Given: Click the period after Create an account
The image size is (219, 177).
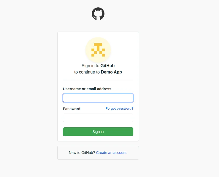Looking at the screenshot, I should point(127,153).
